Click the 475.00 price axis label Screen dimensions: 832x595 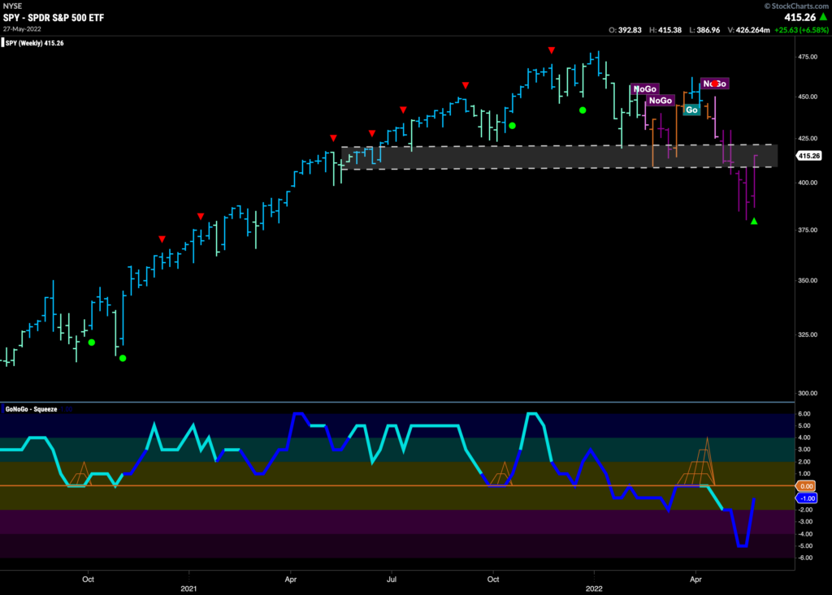[808, 57]
